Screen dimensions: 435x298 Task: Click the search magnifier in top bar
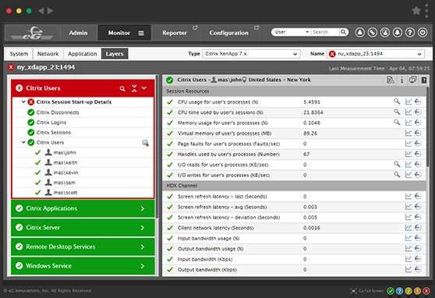[343, 32]
